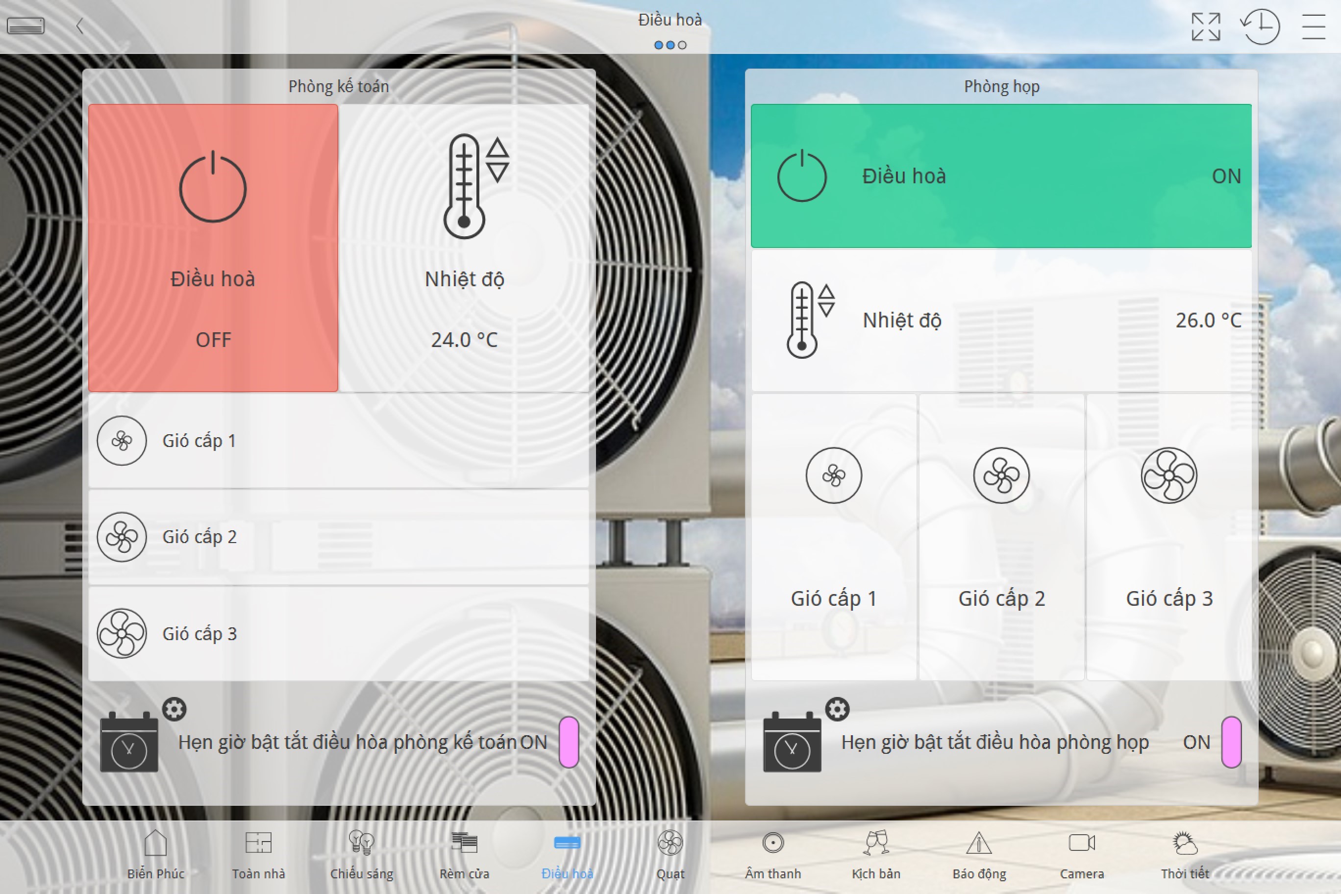
Task: Open Kịch bản scenes section
Action: 876,853
